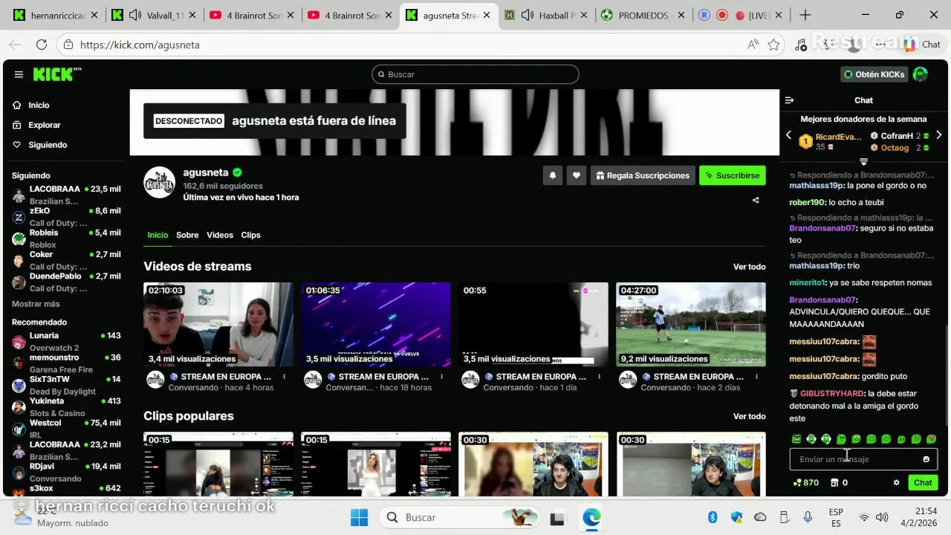Go back in browser
The height and width of the screenshot is (535, 951).
point(16,45)
